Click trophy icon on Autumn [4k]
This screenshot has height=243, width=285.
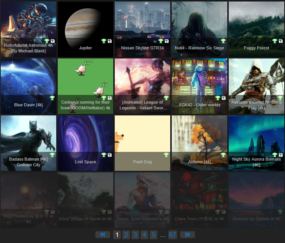223,155
